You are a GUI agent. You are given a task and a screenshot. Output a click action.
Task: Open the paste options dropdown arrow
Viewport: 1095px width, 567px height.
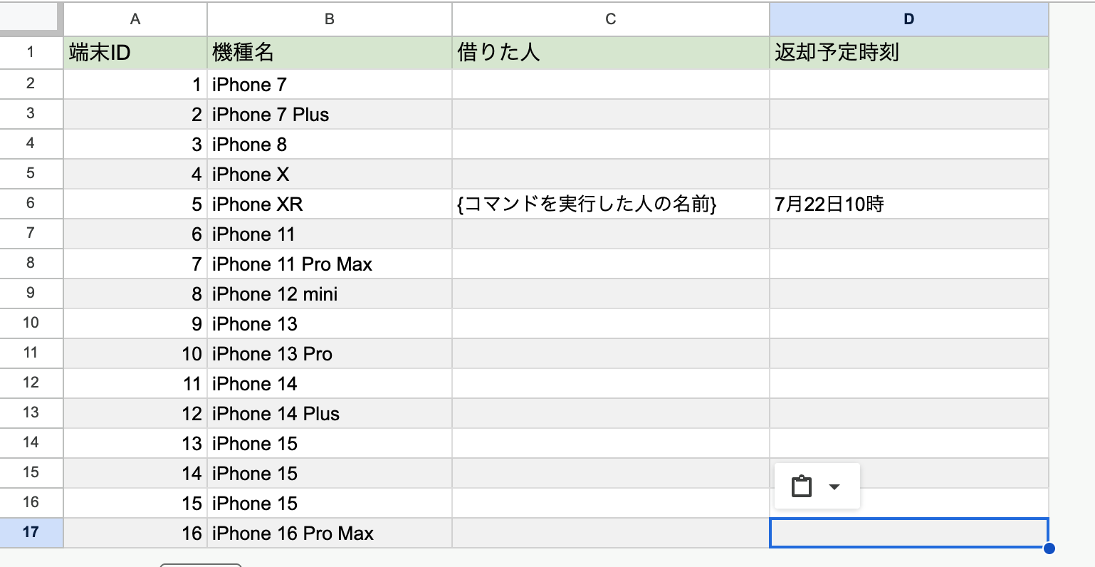[x=834, y=487]
